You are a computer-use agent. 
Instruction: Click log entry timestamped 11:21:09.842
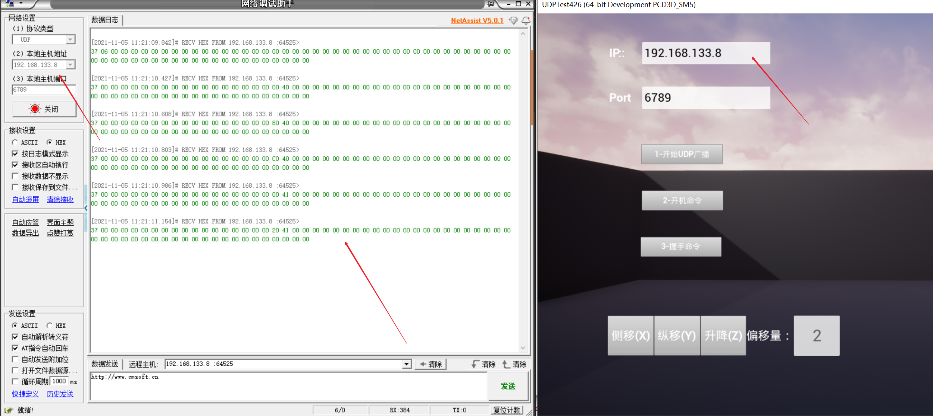click(x=301, y=51)
